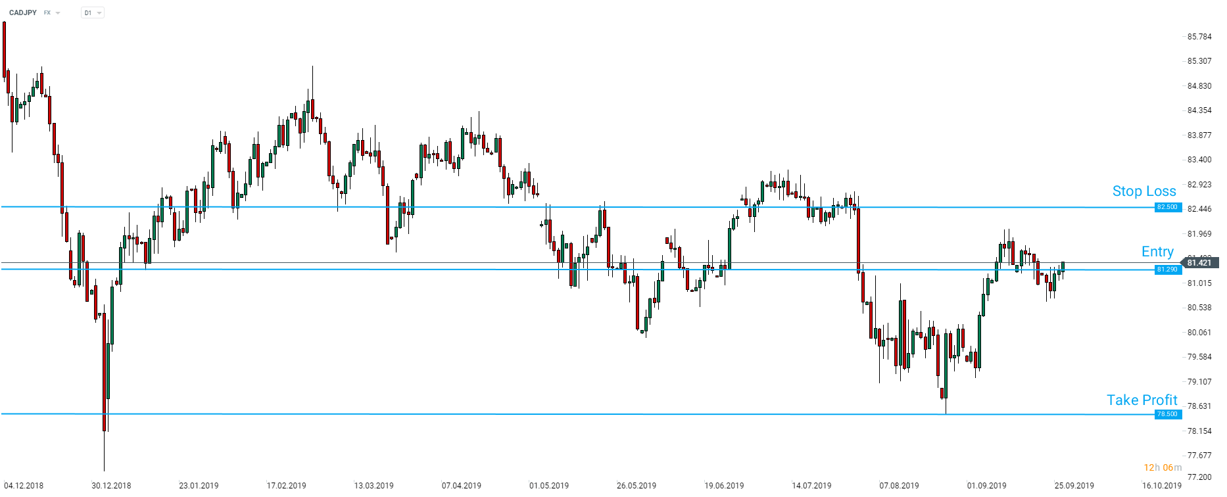Viewport: 1227px width, 497px height.
Task: Click the 01.09.2019 date label
Action: click(986, 486)
